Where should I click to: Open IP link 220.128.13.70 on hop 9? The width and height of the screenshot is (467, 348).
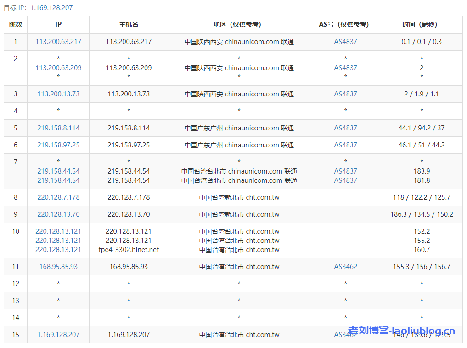[x=58, y=214]
